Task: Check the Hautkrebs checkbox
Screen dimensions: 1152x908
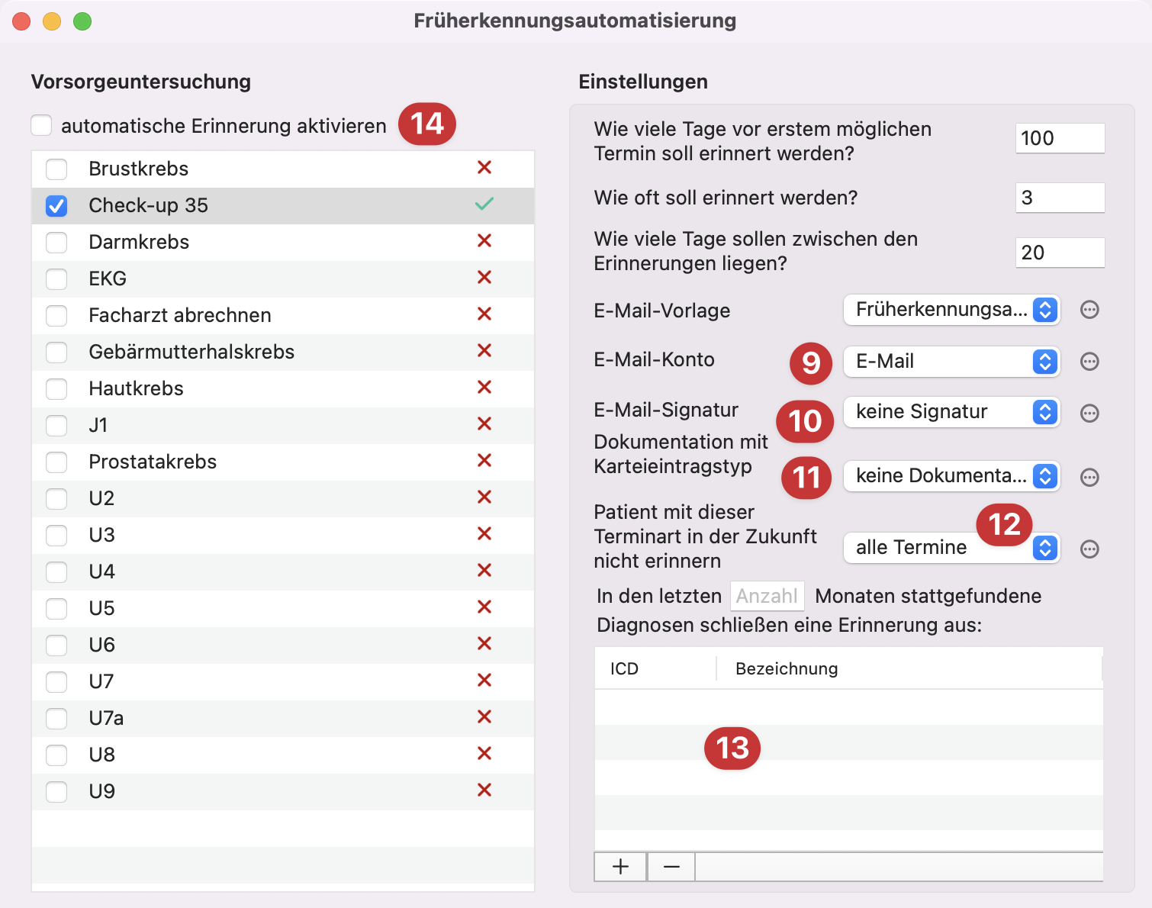Action: [56, 388]
